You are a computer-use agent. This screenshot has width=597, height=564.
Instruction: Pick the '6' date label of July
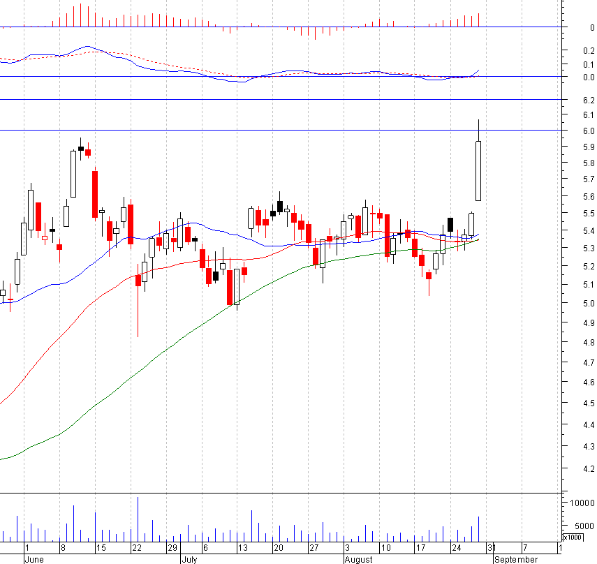click(x=205, y=548)
